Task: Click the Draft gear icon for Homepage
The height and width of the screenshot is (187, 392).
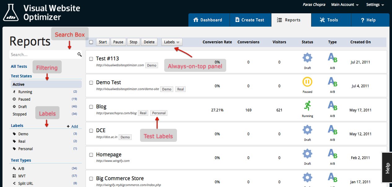Action: coord(307,154)
